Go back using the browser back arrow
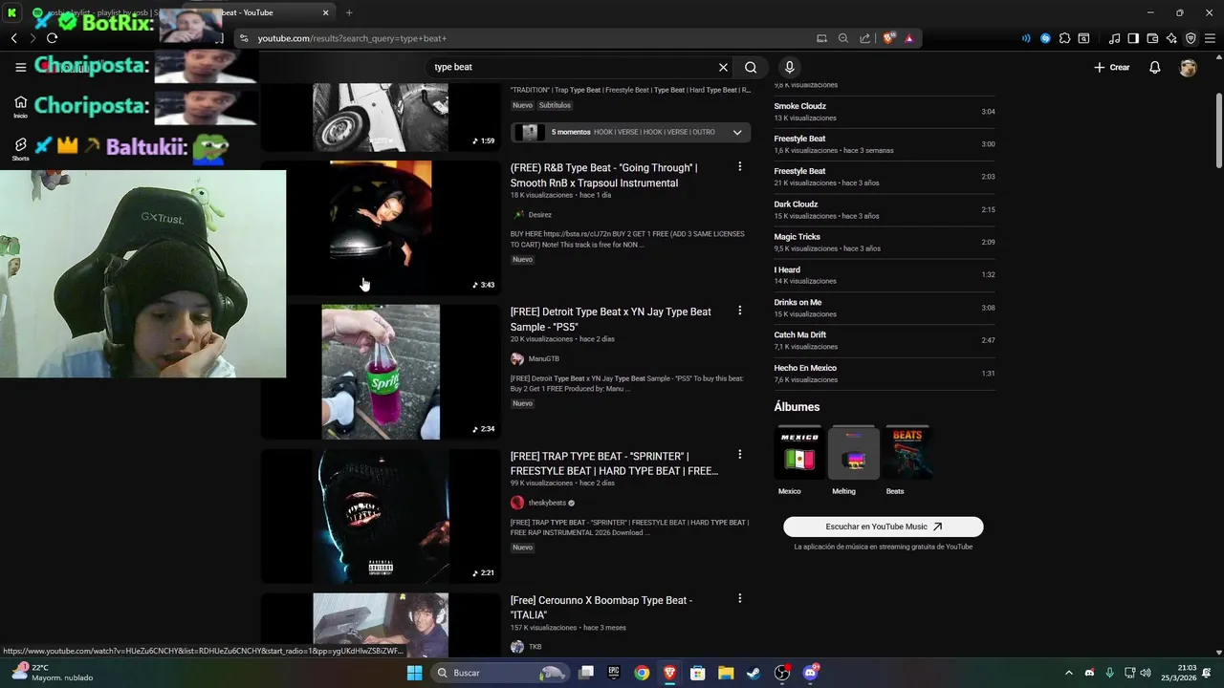This screenshot has height=688, width=1224. 14,38
